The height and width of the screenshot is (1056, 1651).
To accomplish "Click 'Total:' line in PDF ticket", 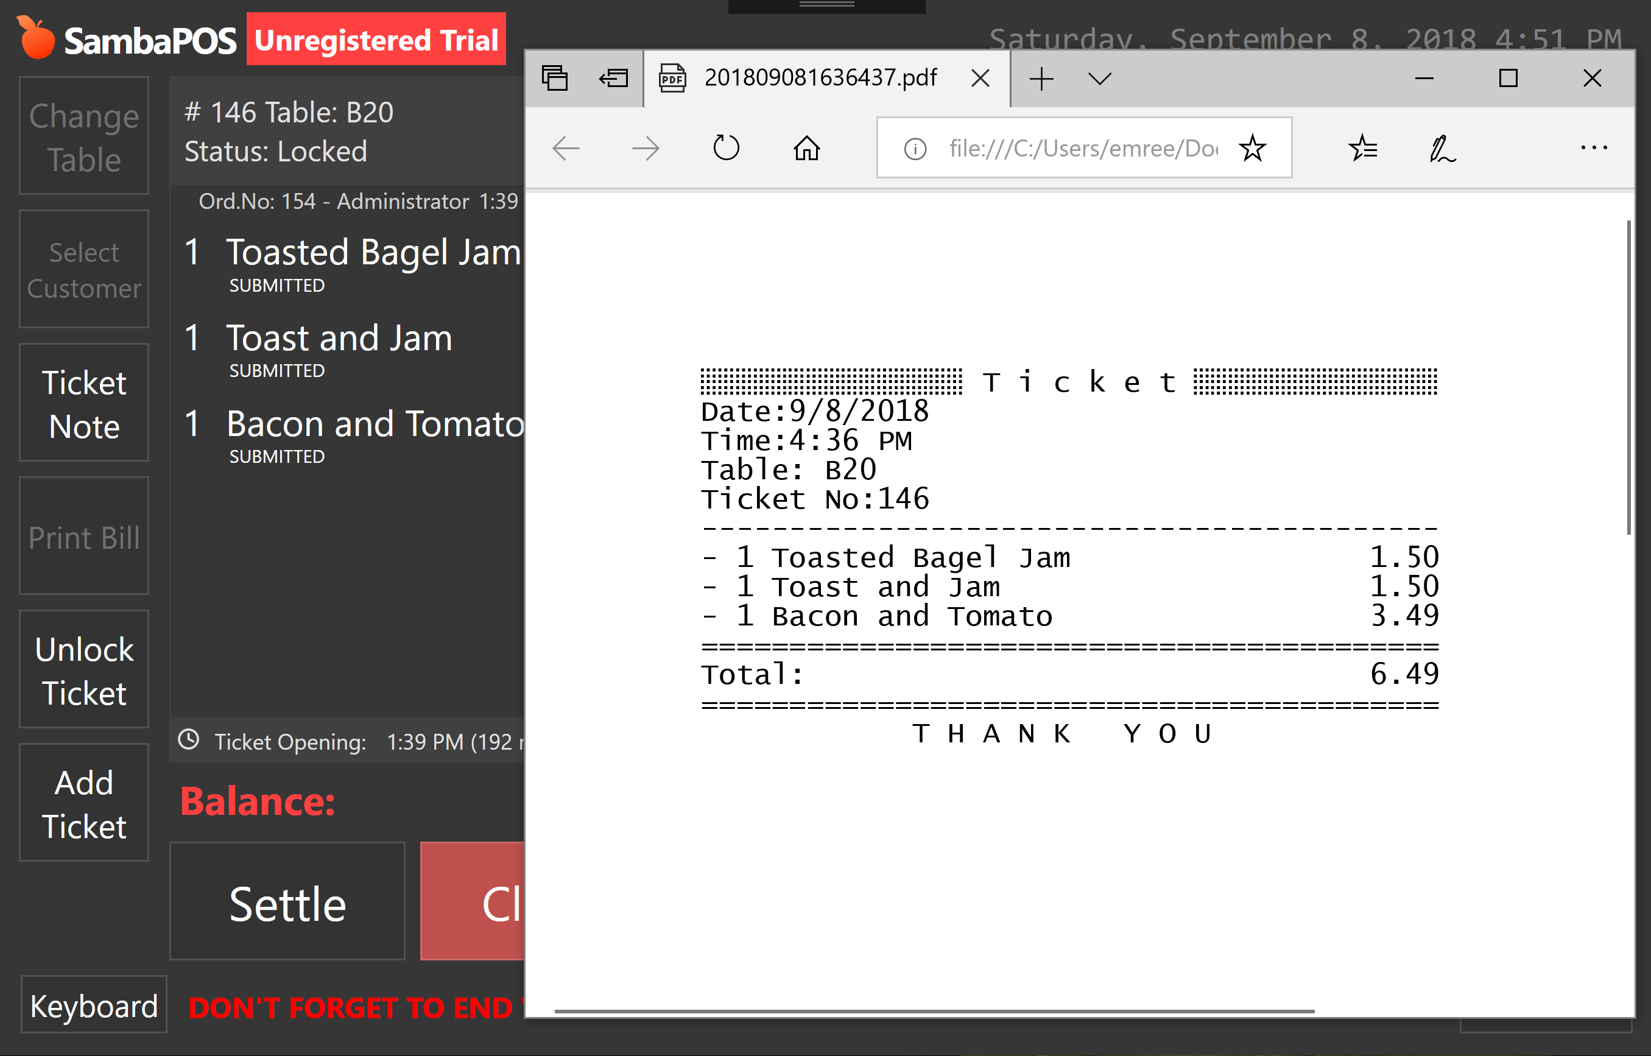I will click(1069, 675).
